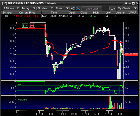The image size is (140, 116).
Task: Click the Time column header
Action: click(54, 13)
